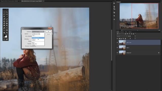This screenshot has height=91, width=162.
Task: Select the Paint Bucket tool
Action: click(x=7, y=23)
